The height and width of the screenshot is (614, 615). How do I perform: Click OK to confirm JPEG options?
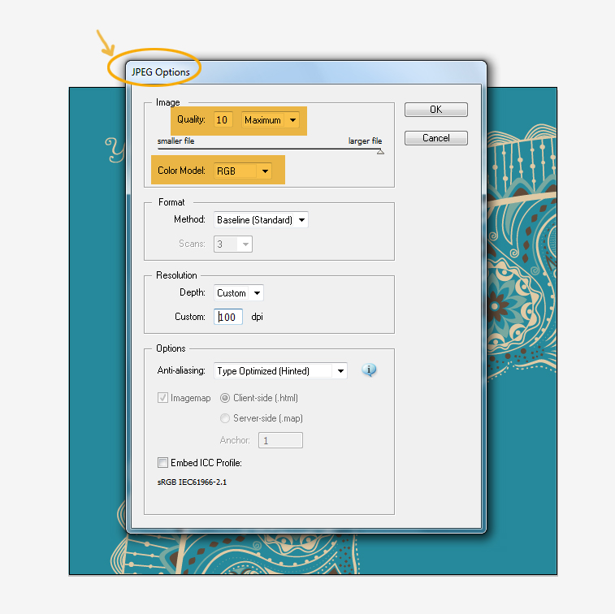click(x=435, y=110)
